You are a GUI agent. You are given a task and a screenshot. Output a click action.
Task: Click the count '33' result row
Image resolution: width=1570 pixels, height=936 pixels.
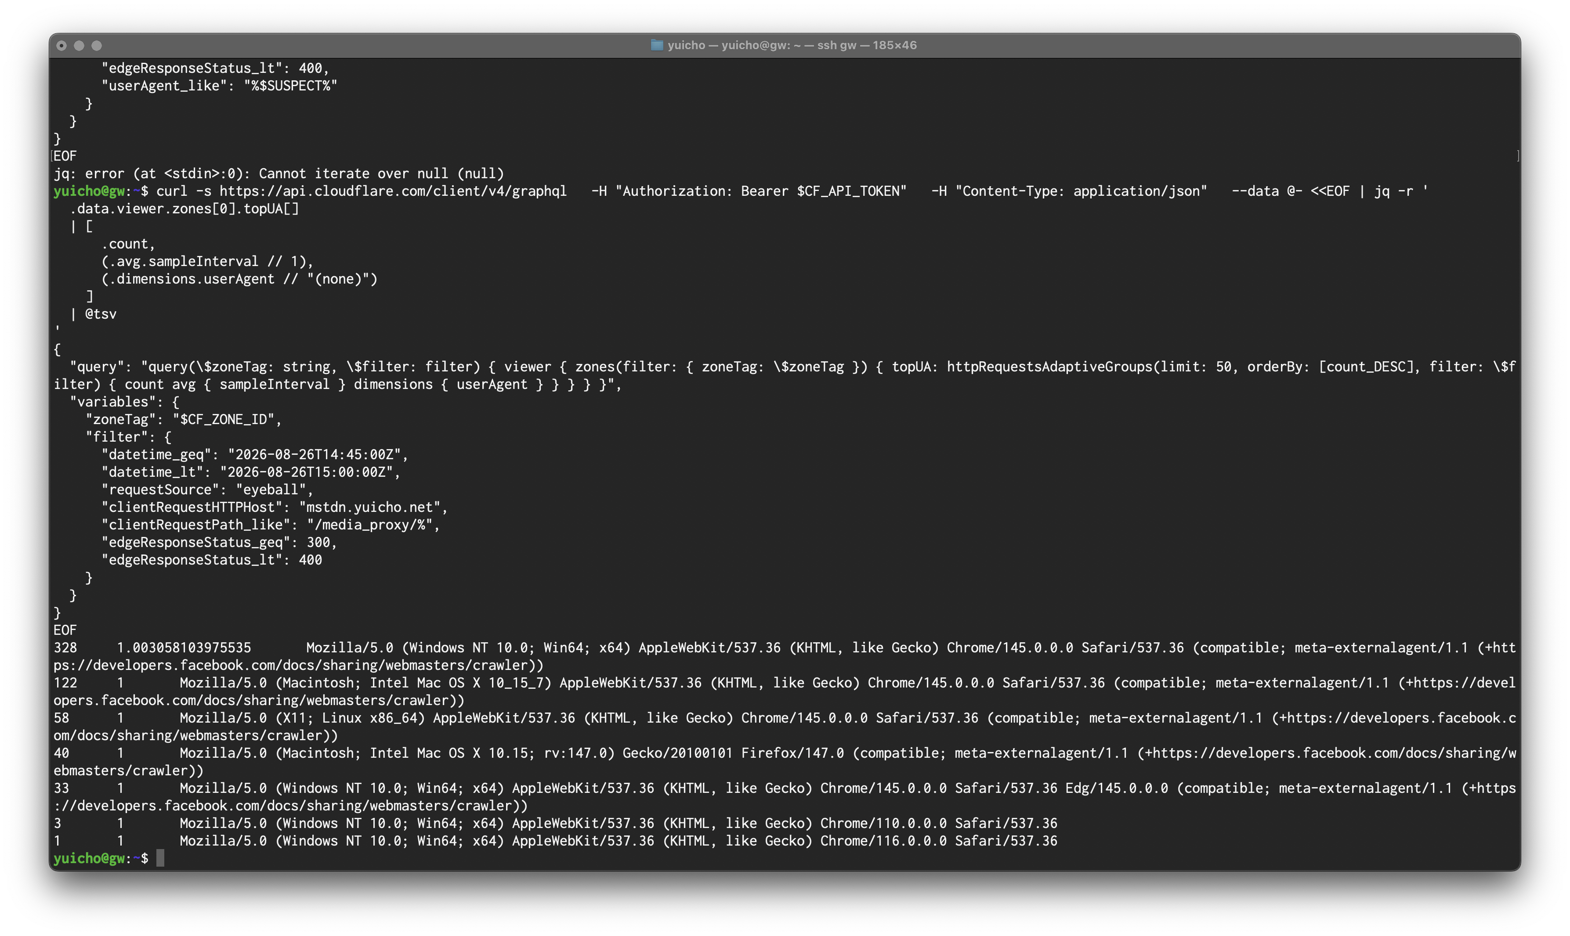click(x=61, y=788)
